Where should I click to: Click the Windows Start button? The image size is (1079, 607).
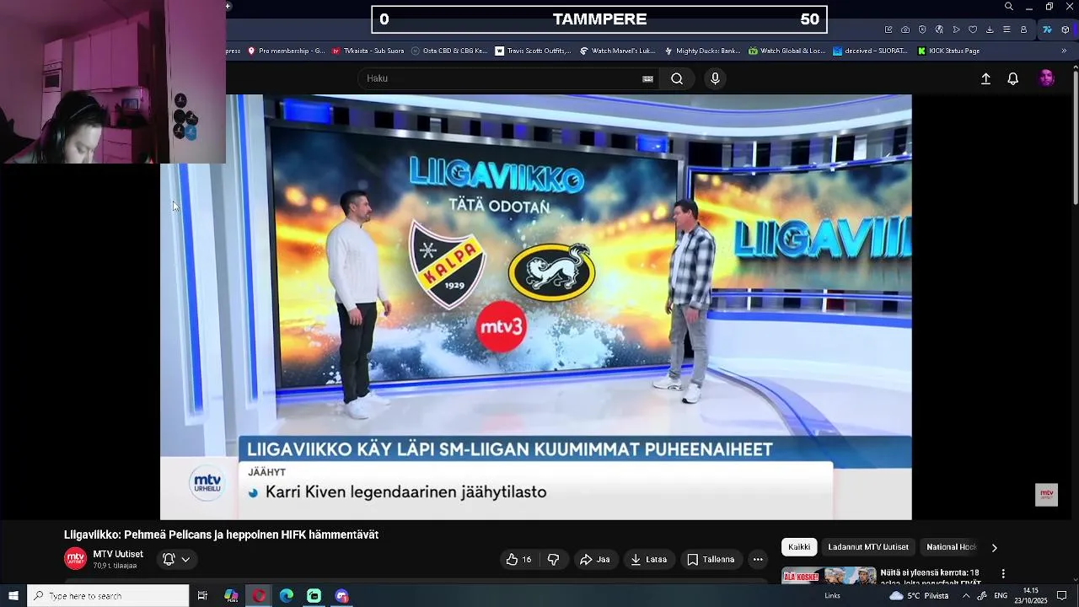(13, 596)
